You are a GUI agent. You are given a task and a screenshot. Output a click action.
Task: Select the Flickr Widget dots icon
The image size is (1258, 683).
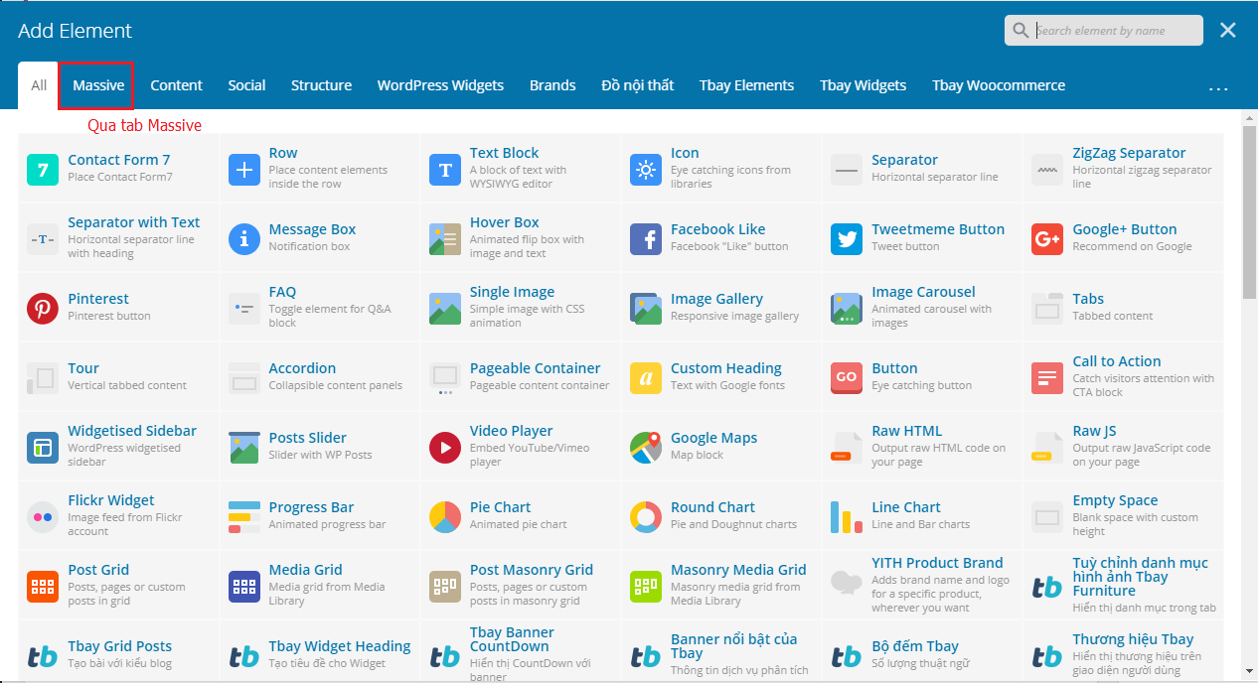[x=43, y=517]
